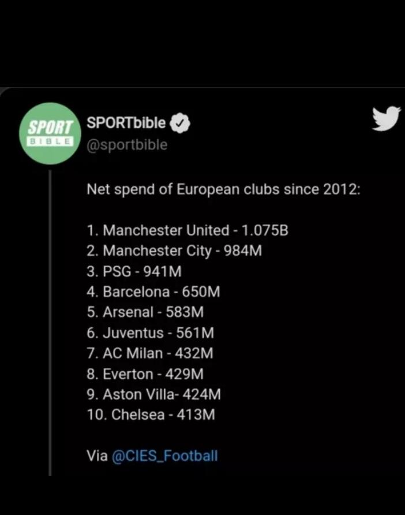Image resolution: width=405 pixels, height=515 pixels.
Task: Click the @sportbible handle
Action: [x=127, y=145]
